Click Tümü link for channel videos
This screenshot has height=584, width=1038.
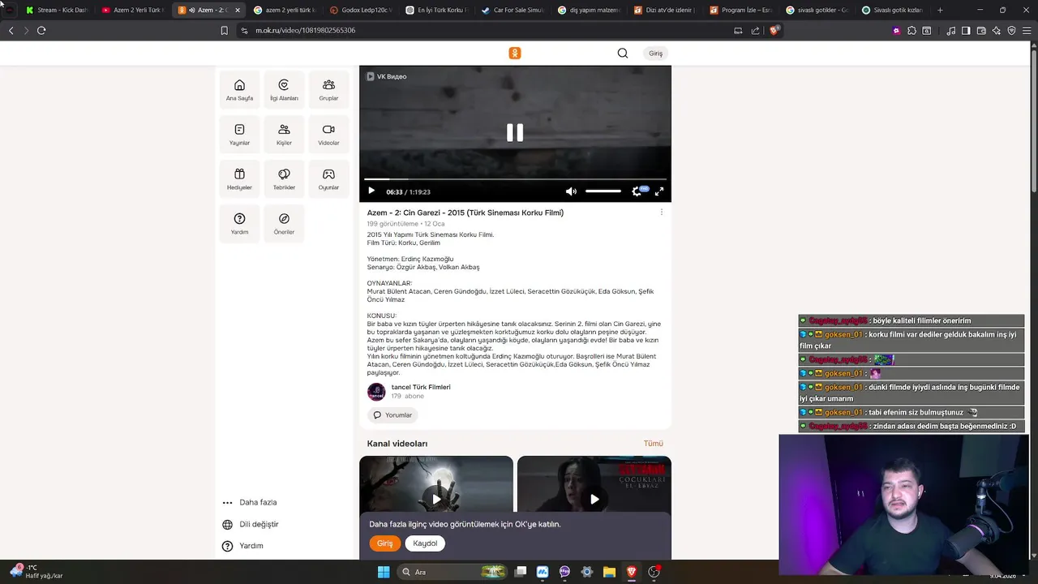(x=653, y=444)
